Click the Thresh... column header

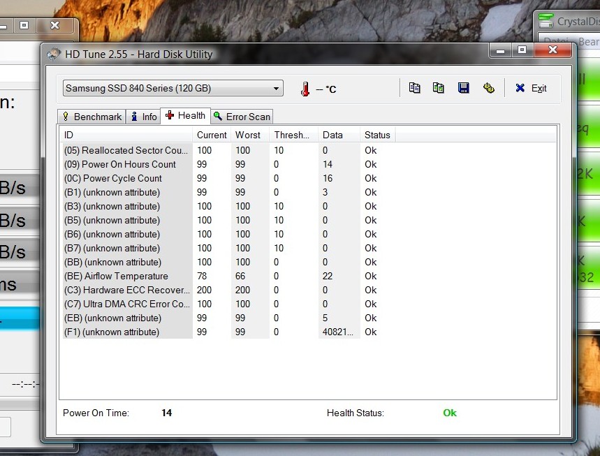[x=293, y=135]
